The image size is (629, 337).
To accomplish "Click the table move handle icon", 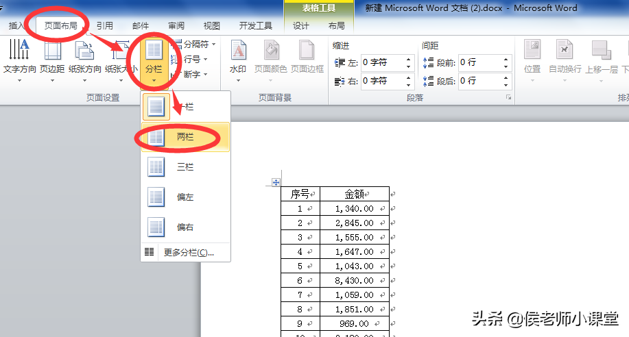I will tap(276, 183).
